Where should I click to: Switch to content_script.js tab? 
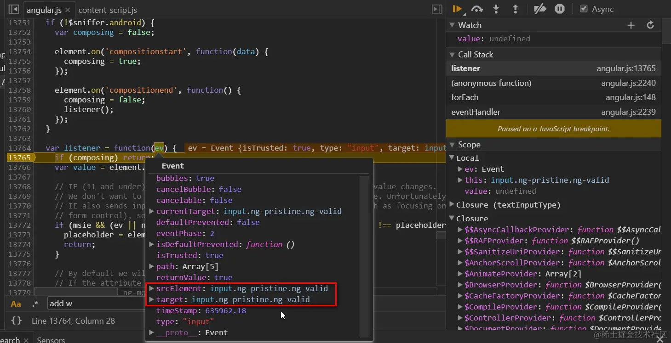(108, 10)
